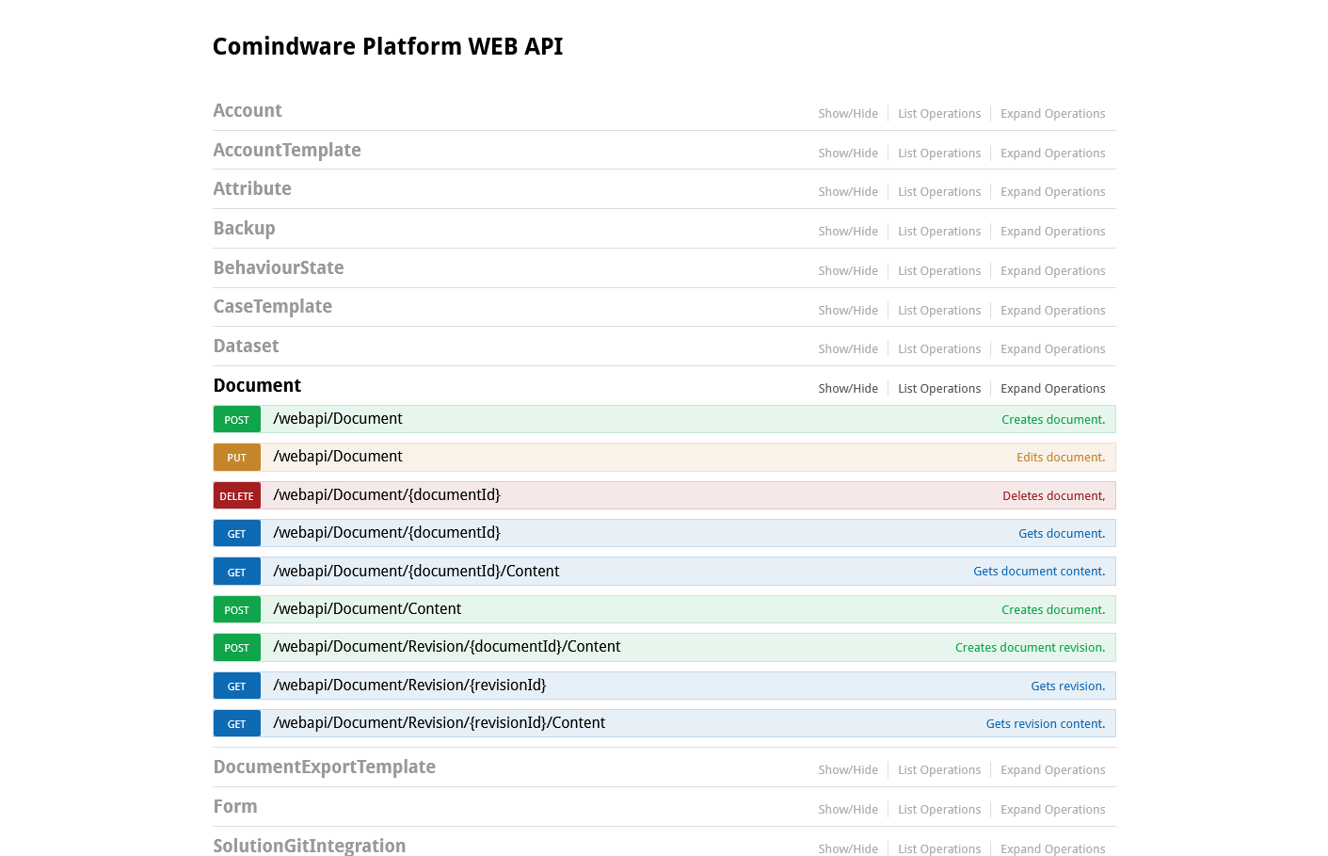
Task: Click 'Deletes document.' description
Action: [x=1054, y=496]
